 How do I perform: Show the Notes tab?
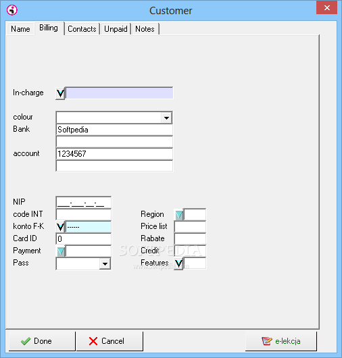(145, 29)
